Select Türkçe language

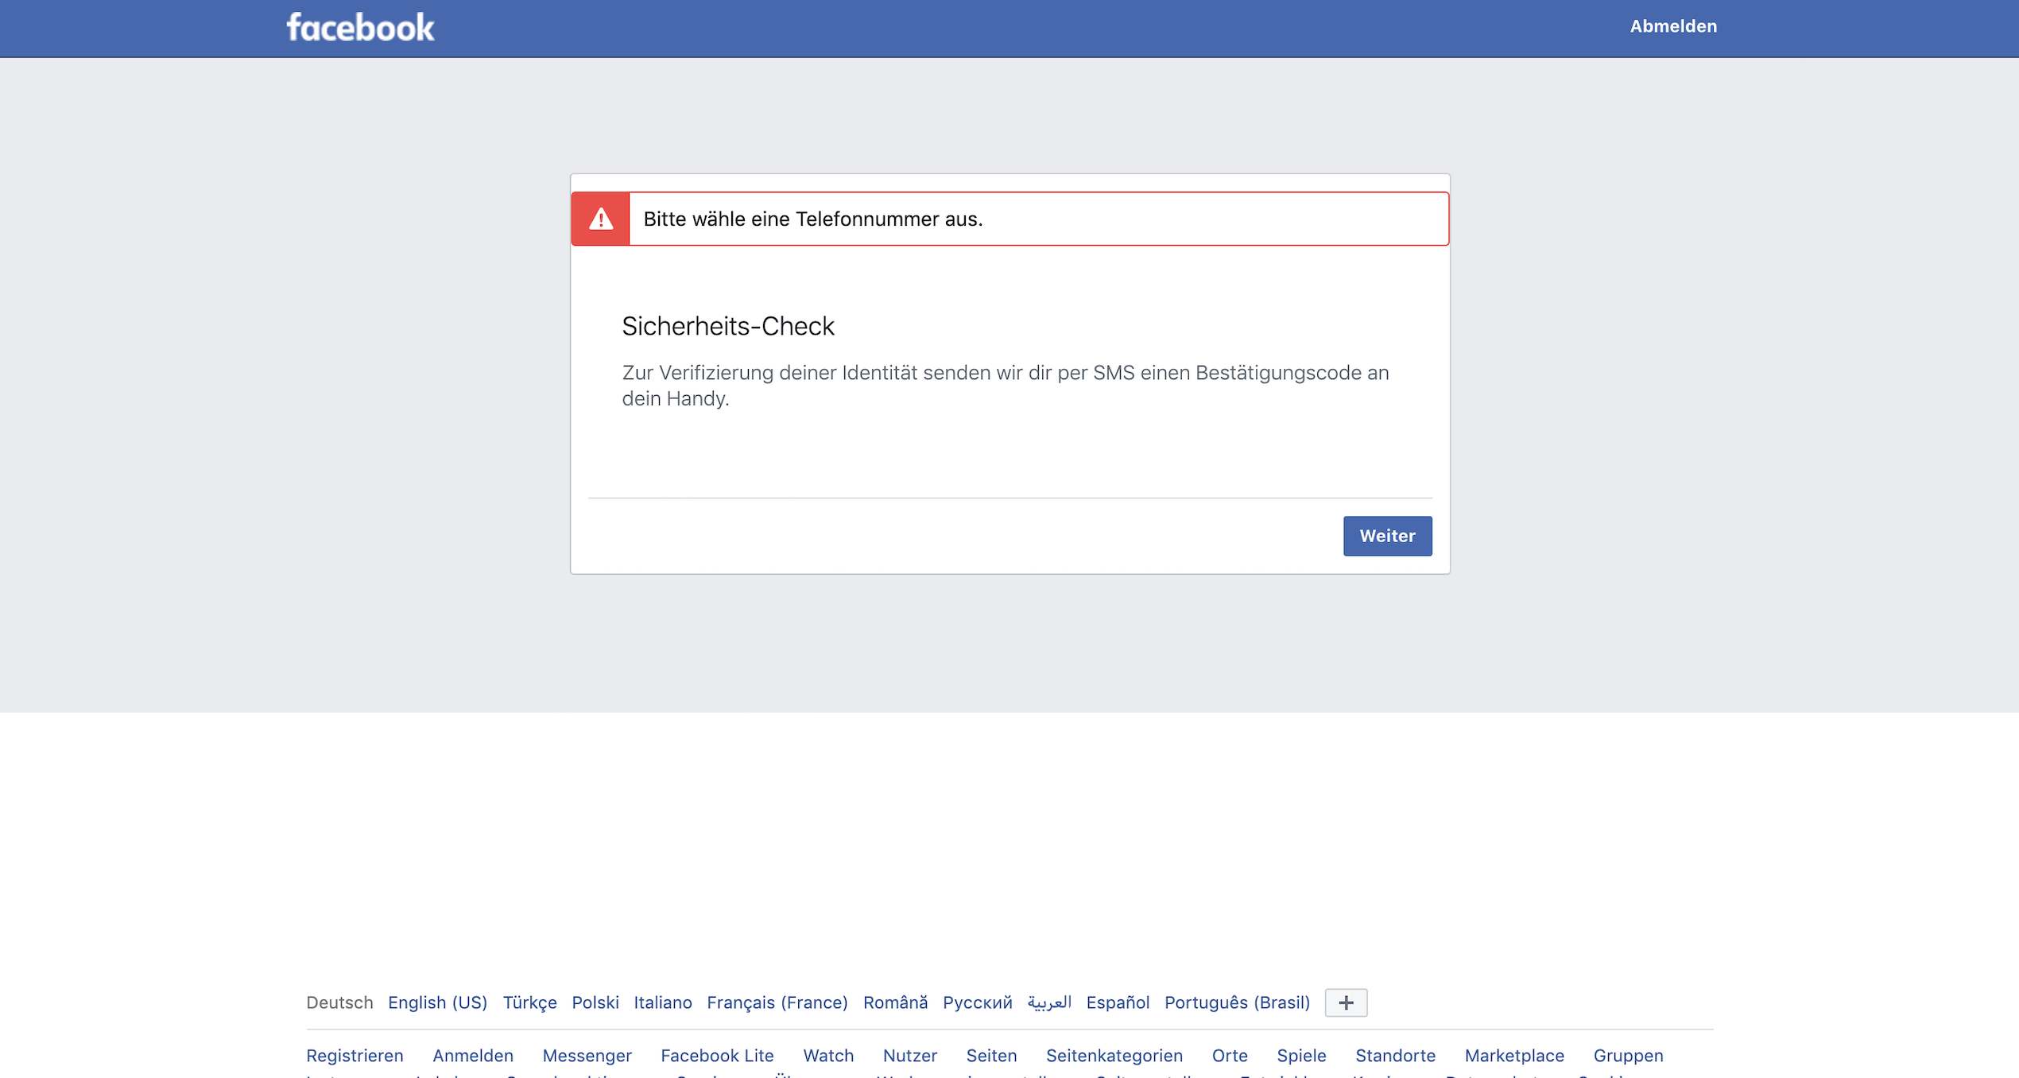(x=529, y=1002)
